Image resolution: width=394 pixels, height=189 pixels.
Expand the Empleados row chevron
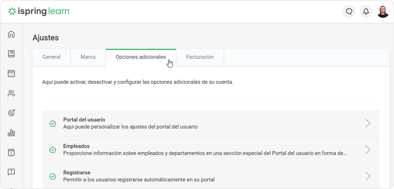point(368,150)
